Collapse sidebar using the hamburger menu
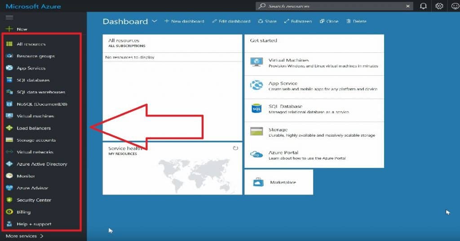The width and height of the screenshot is (460, 241). [x=9, y=17]
